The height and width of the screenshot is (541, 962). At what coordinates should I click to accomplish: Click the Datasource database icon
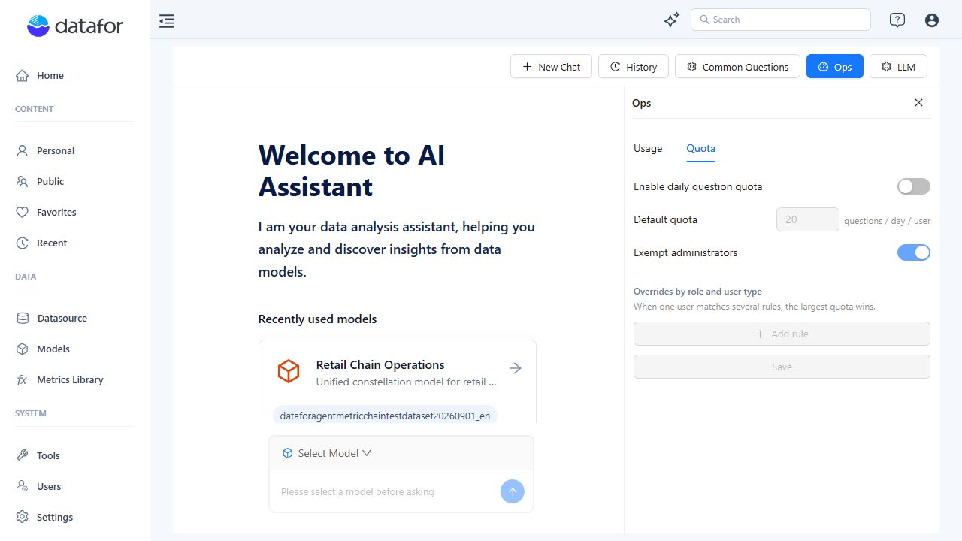pyautogui.click(x=23, y=318)
